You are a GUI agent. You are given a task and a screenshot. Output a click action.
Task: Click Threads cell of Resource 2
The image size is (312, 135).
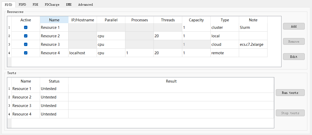coord(168,36)
